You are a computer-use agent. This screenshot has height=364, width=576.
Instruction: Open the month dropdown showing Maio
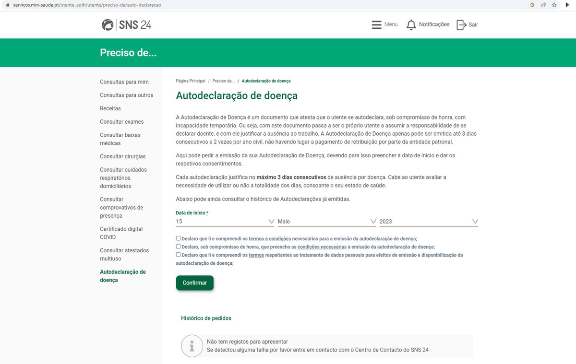326,222
